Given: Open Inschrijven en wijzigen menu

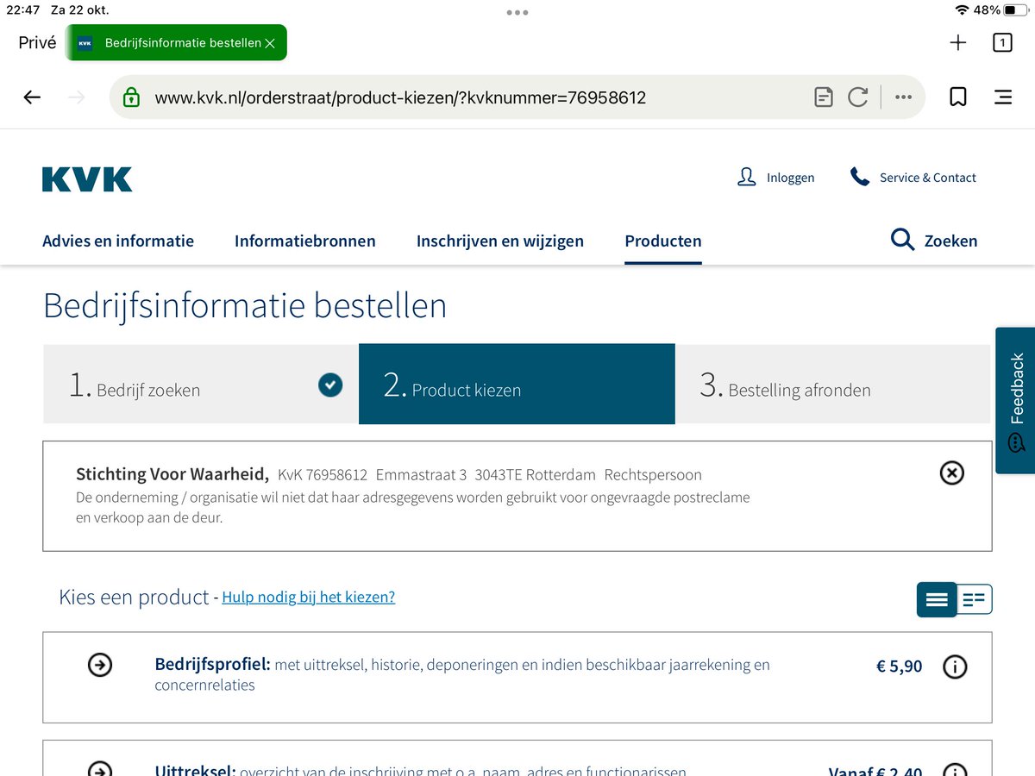Looking at the screenshot, I should pos(500,241).
